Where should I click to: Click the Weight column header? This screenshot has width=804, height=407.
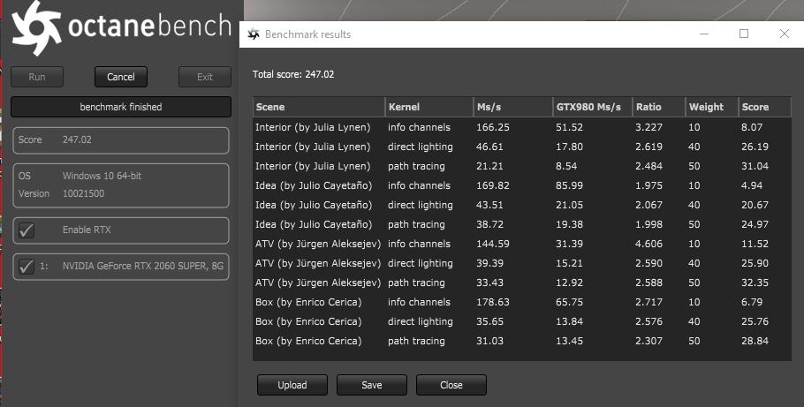pyautogui.click(x=711, y=107)
